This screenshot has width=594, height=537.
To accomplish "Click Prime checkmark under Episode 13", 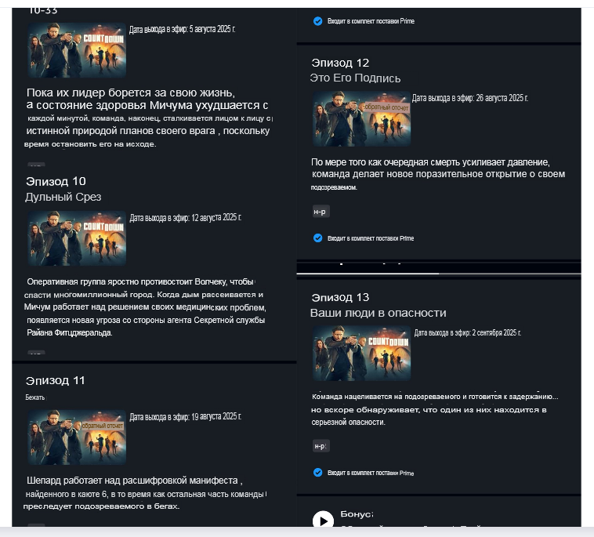I will (x=318, y=473).
